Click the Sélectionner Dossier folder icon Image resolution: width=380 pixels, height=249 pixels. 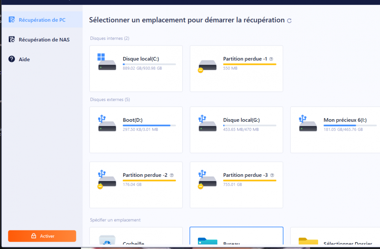(308, 241)
